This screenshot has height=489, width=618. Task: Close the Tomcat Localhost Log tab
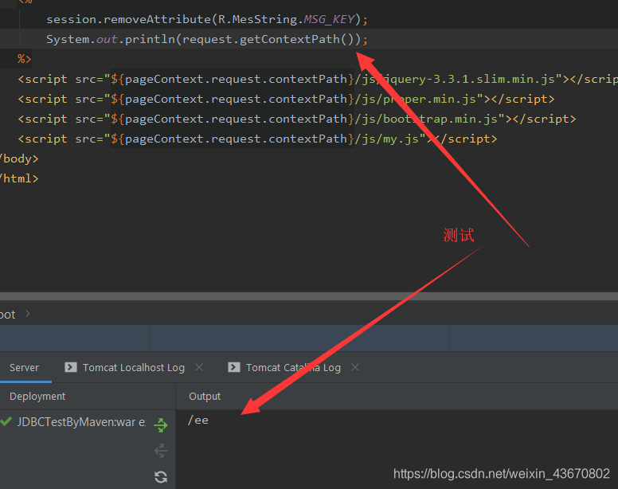click(x=199, y=367)
